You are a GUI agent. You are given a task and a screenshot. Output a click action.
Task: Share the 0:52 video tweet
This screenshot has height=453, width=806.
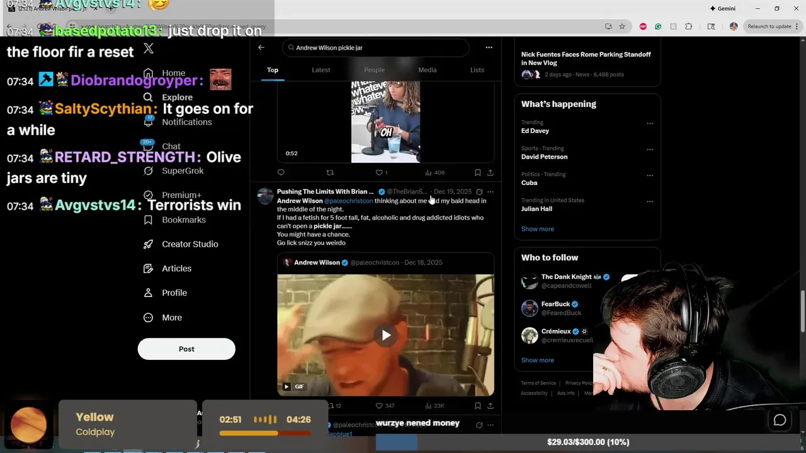[x=491, y=172]
